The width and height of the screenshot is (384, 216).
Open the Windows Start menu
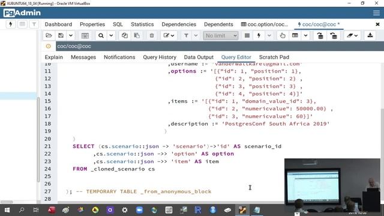[7, 210]
